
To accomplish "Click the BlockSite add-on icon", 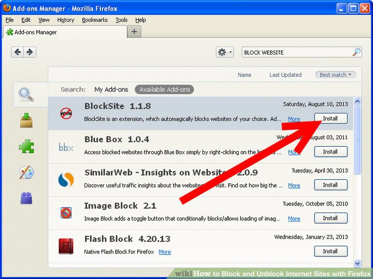I will (66, 113).
